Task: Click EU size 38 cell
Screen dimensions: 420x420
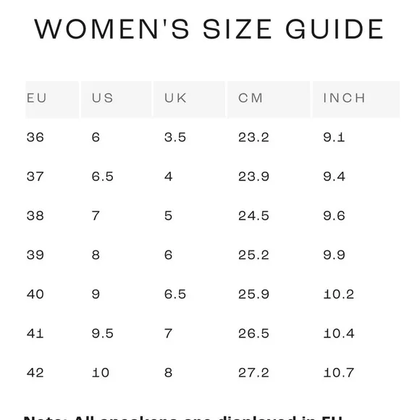Action: [x=35, y=216]
